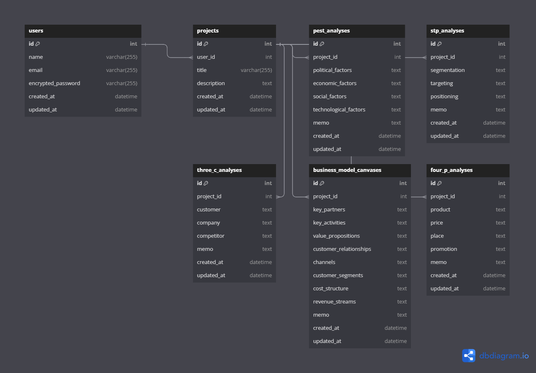536x373 pixels.
Task: Click revenue_streams column
Action: (360, 301)
